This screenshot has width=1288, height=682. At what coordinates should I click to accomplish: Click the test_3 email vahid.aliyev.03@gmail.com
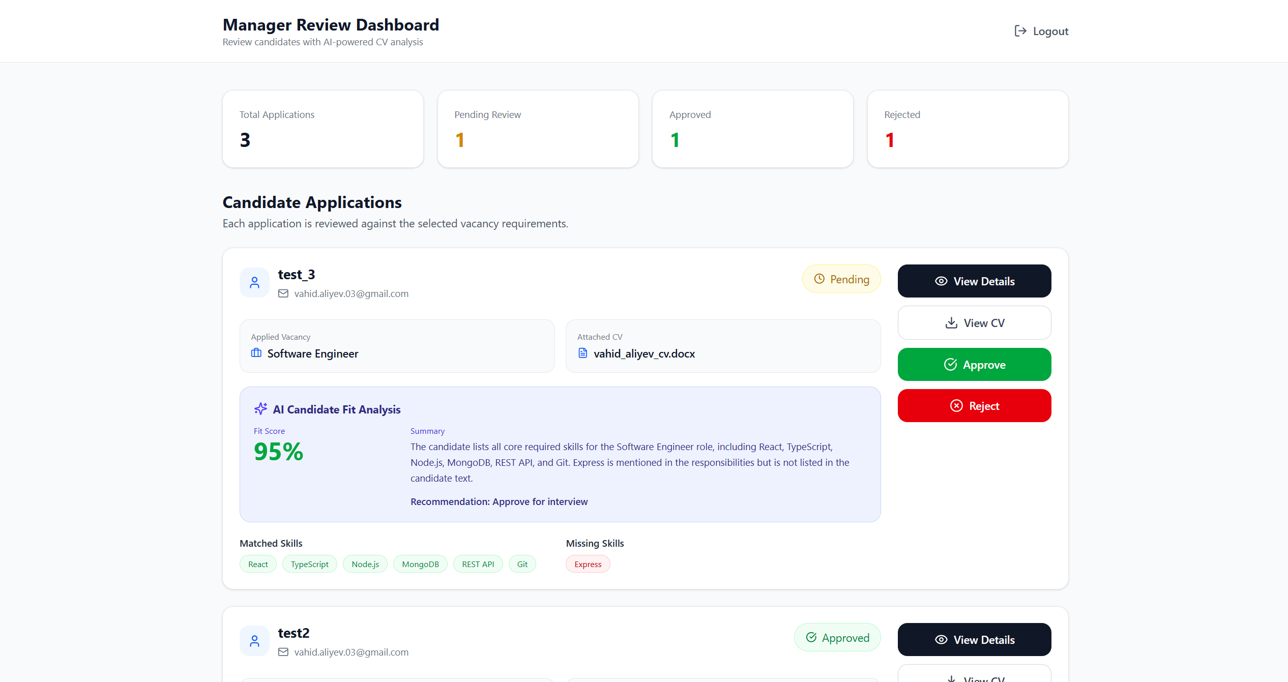351,293
